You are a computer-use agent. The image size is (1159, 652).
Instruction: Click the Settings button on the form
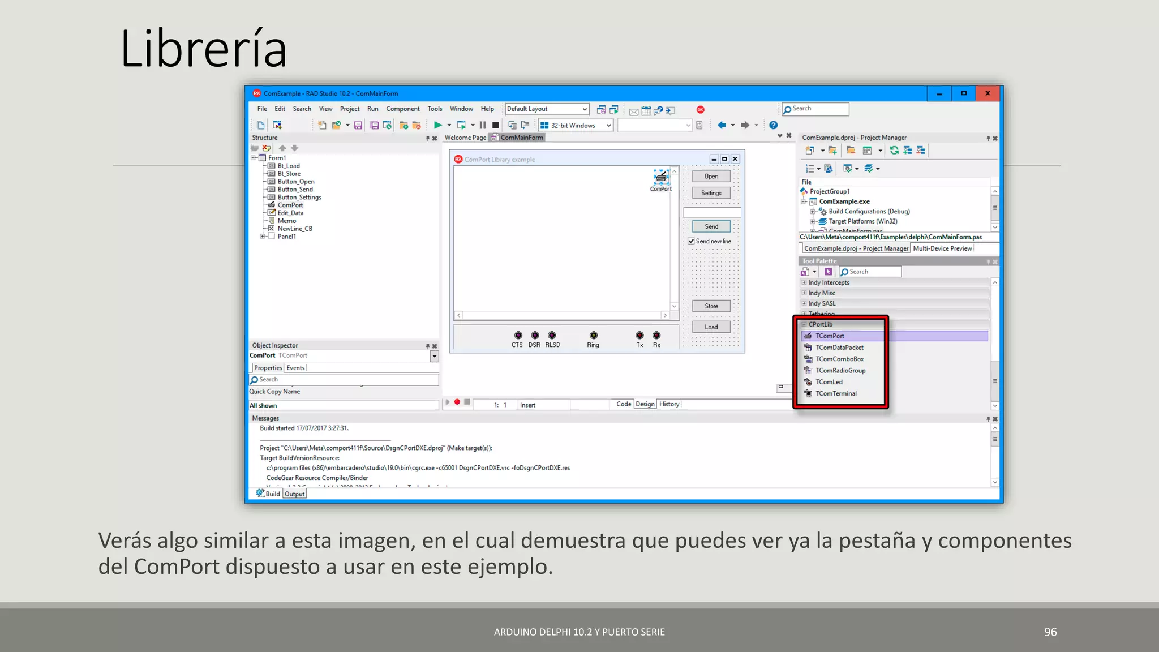click(x=711, y=193)
